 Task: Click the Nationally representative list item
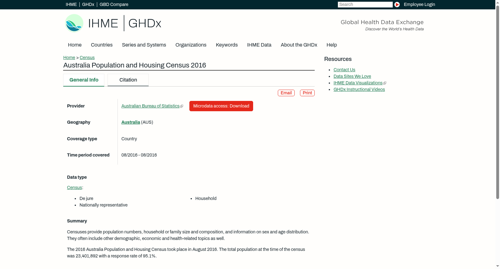[103, 205]
